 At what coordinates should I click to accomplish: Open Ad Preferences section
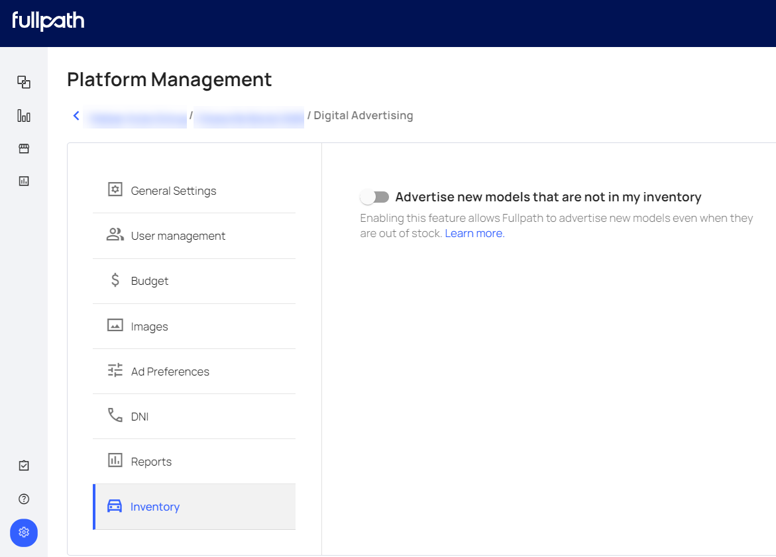[170, 372]
